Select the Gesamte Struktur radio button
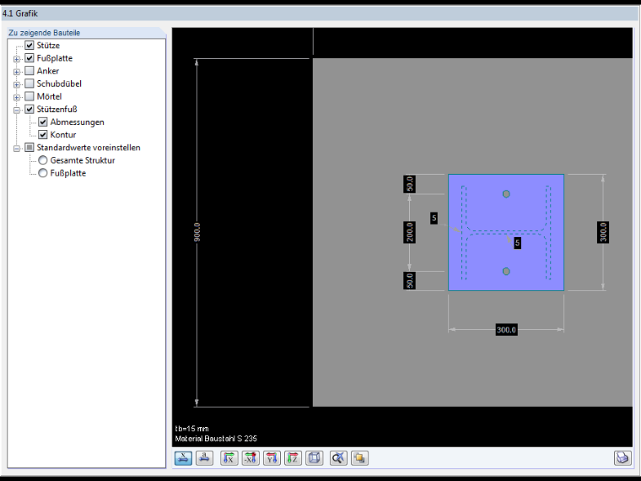Screen dimensions: 641x481 coord(43,160)
